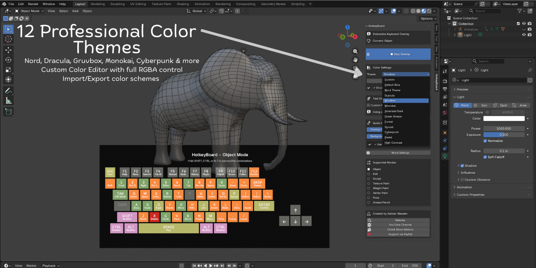536x268 pixels.
Task: Select the Scale tool
Action: (x=8, y=70)
